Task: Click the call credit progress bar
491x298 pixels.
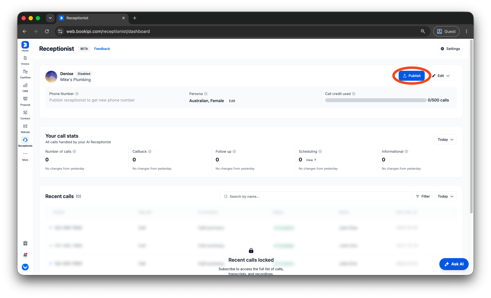Action: 376,100
